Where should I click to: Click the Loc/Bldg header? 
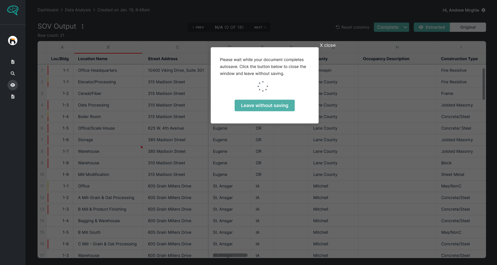[x=60, y=59]
